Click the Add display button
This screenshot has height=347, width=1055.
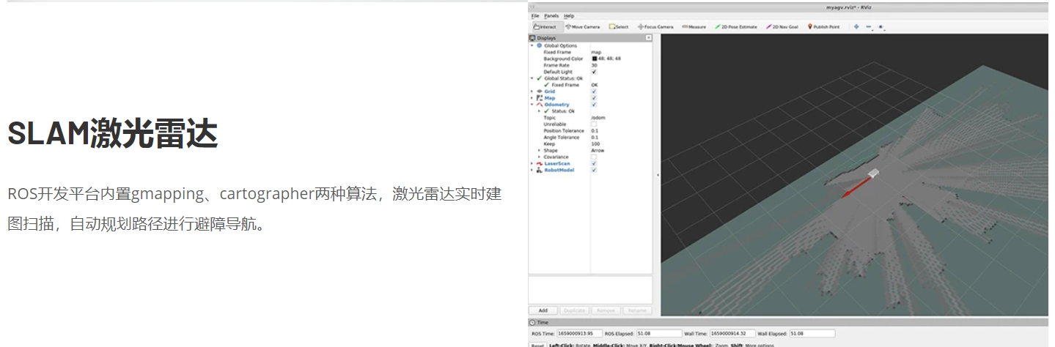(543, 310)
